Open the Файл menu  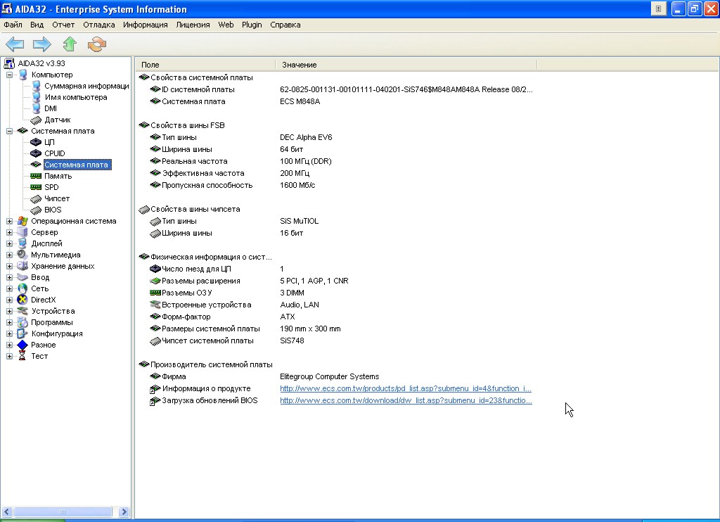click(x=13, y=25)
